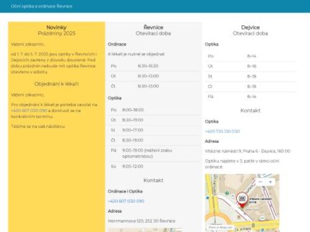Click the green park marker on map
The width and height of the screenshot is (310, 232).
227,193
